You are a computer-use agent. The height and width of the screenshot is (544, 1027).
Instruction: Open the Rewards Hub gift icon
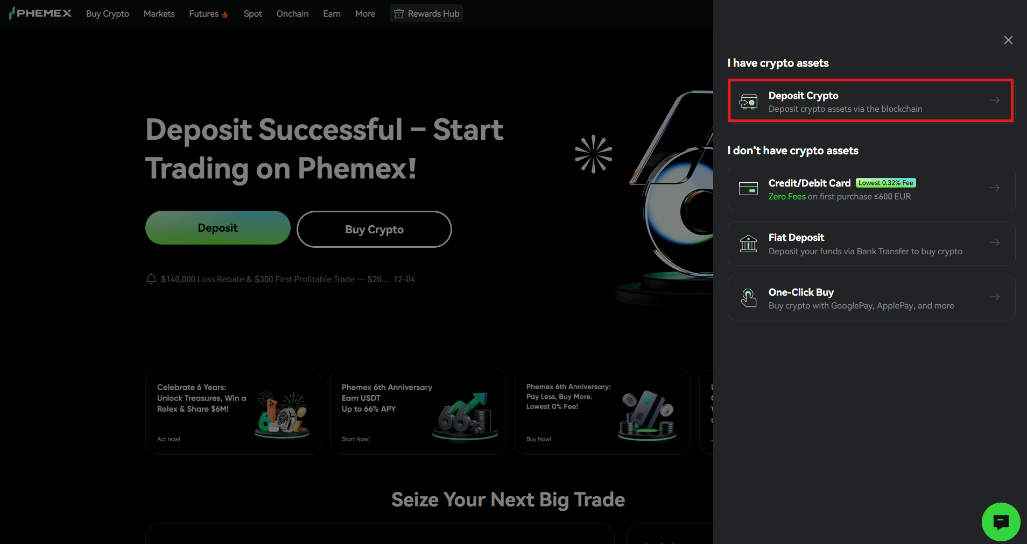tap(398, 13)
